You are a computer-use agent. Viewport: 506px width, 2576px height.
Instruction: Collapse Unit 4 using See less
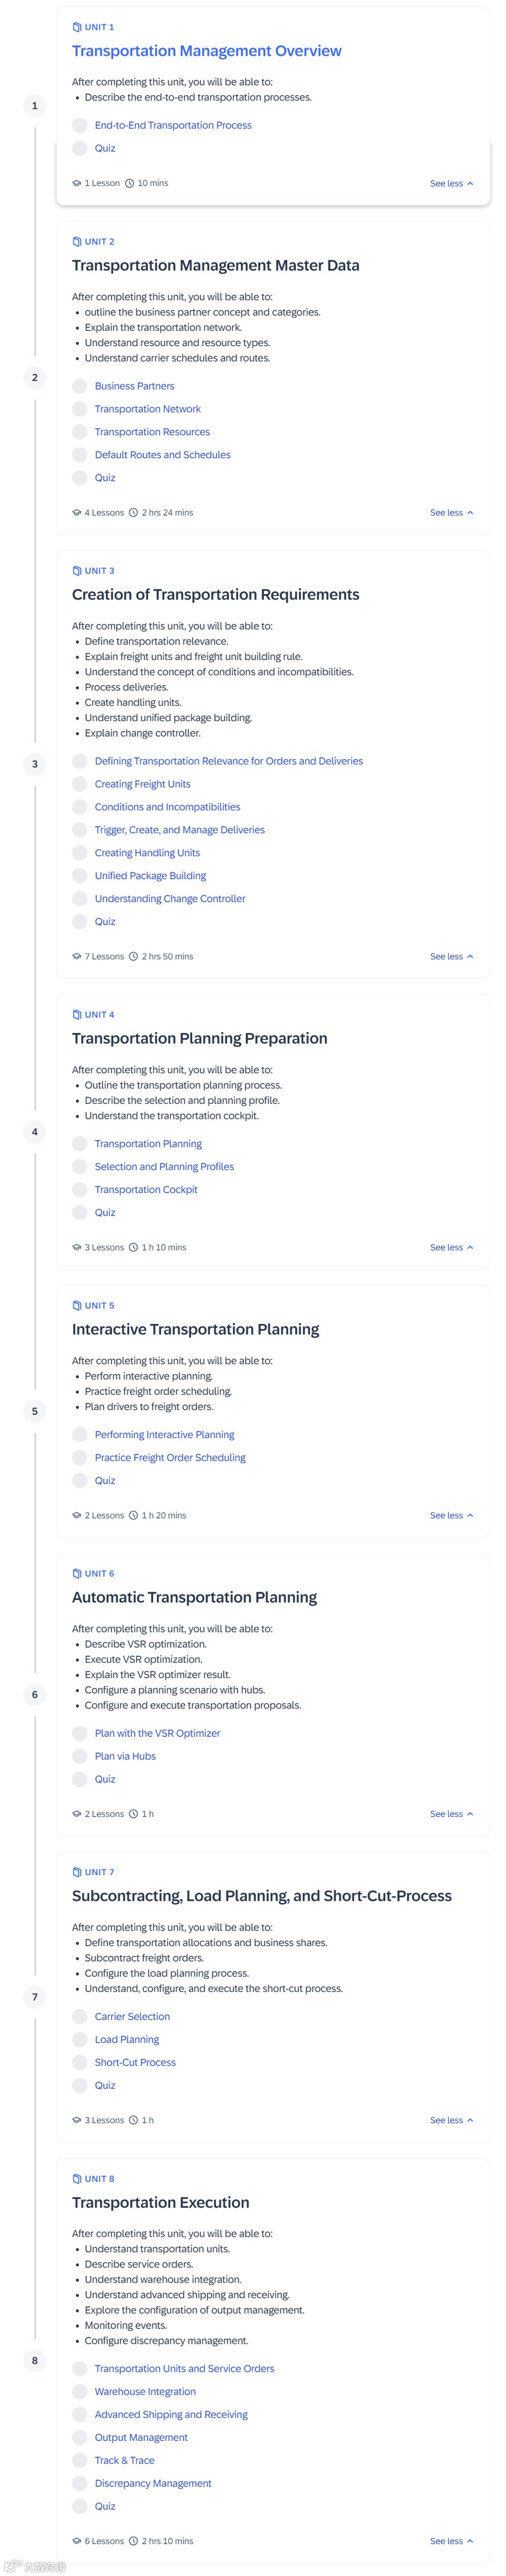pyautogui.click(x=451, y=1248)
